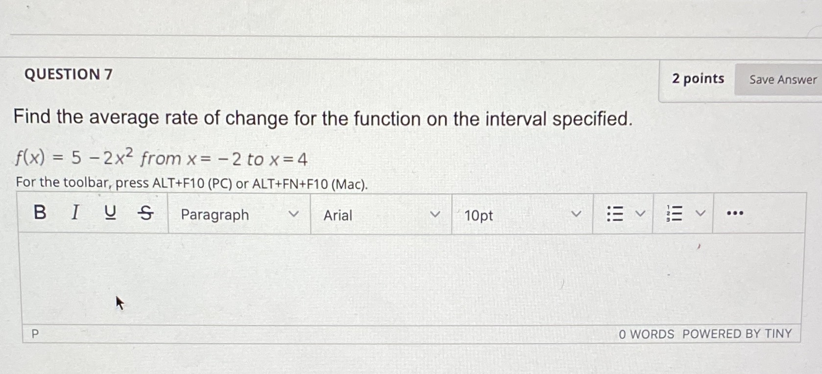Open the bulleted list style chevron
Screen dimensions: 822x374
pos(639,213)
